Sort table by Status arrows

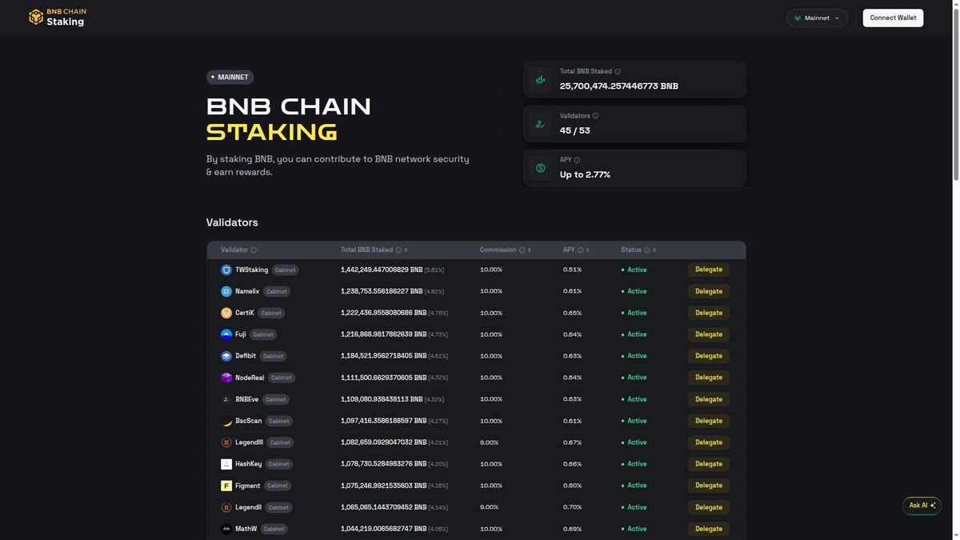click(654, 250)
